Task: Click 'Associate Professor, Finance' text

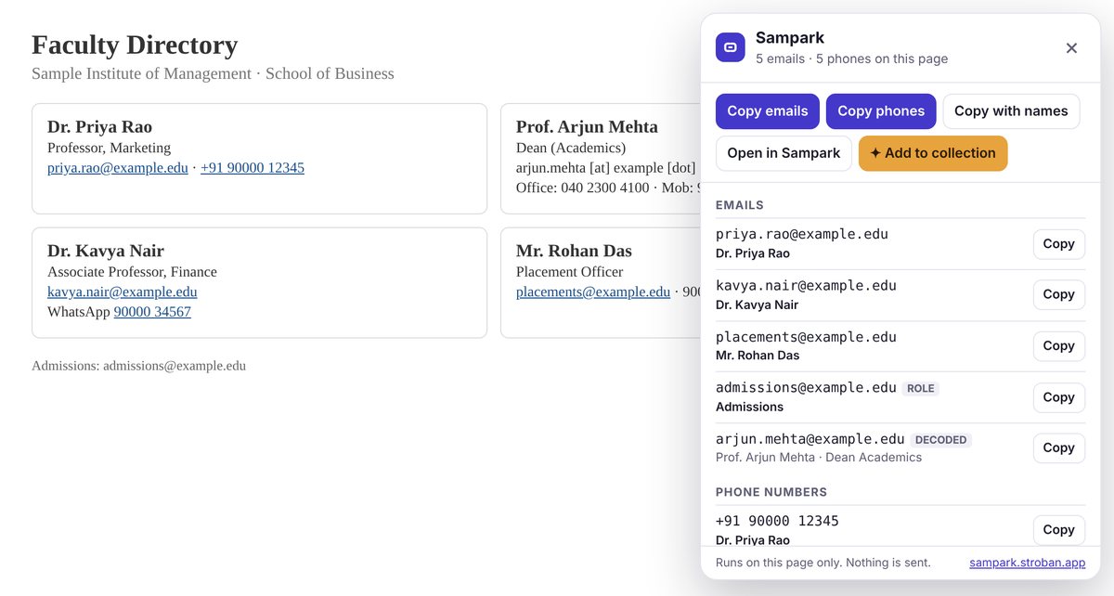Action: click(132, 272)
